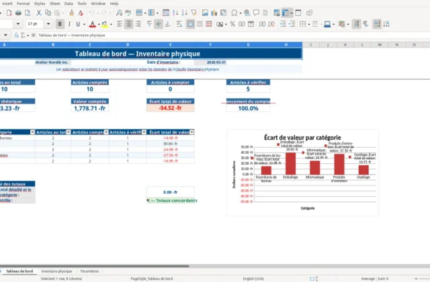The width and height of the screenshot is (430, 282).
Task: Apply percent format with % icon
Action: coord(232,24)
